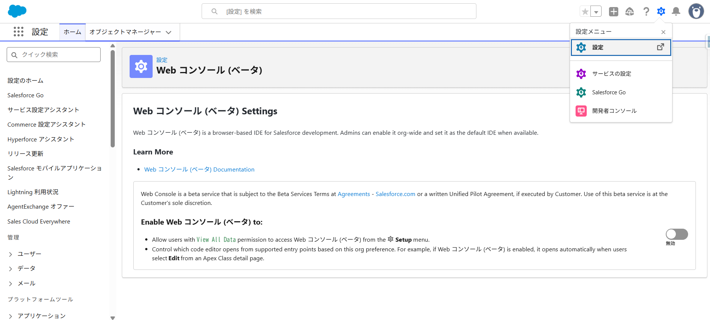Viewport: 710px width, 320px height.
Task: Click the purple サービスの設定 gear icon
Action: 581,74
